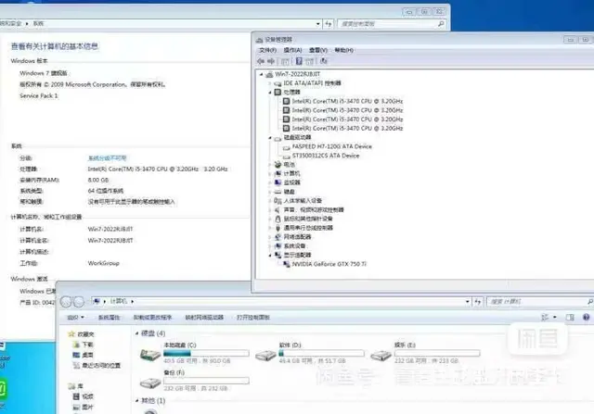
Task: Click the system devices (系统设备) icon
Action: (278, 246)
